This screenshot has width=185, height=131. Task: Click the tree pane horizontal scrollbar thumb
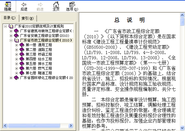point(34,125)
